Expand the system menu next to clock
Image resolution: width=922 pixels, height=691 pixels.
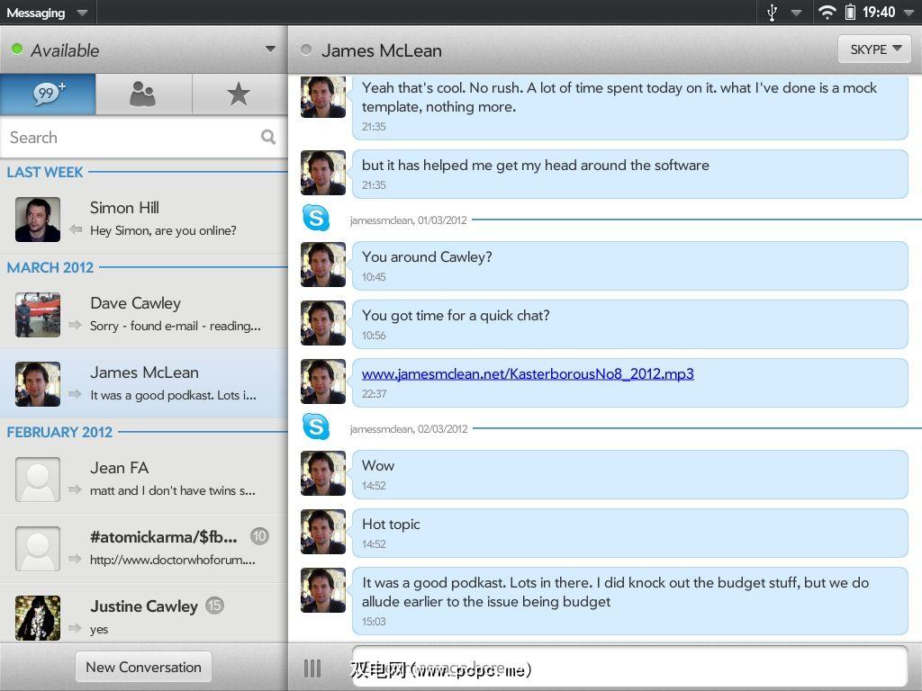[908, 13]
